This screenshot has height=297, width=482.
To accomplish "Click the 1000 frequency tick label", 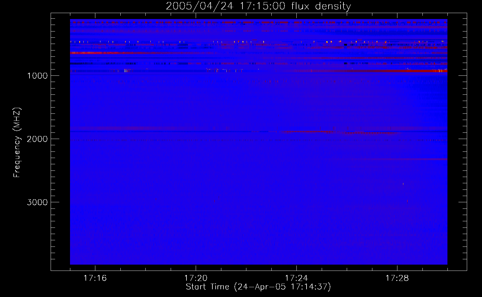I will pyautogui.click(x=37, y=76).
